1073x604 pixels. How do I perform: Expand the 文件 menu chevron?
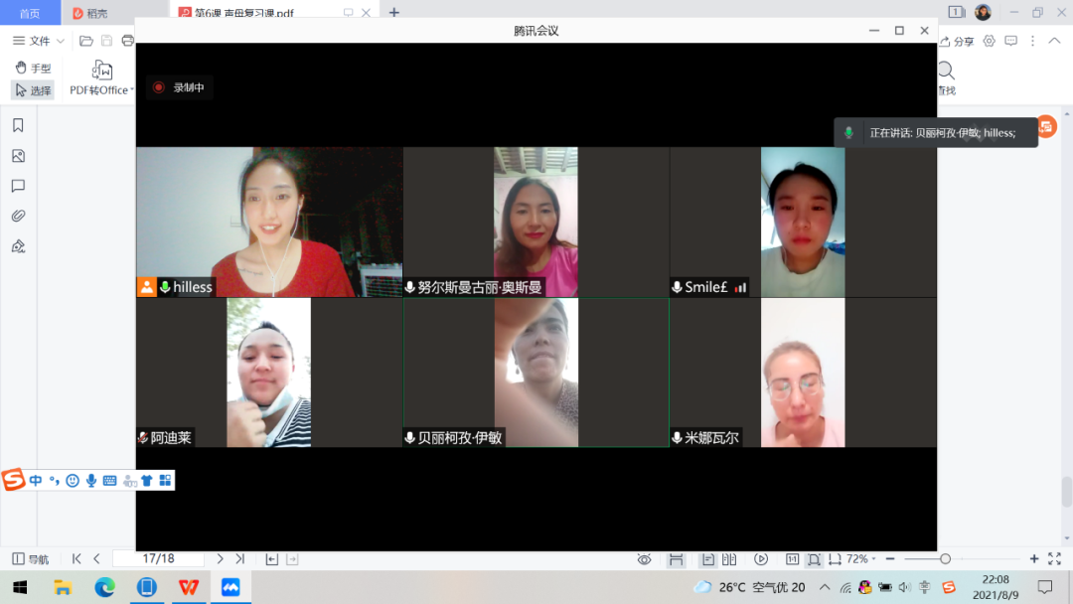(60, 41)
